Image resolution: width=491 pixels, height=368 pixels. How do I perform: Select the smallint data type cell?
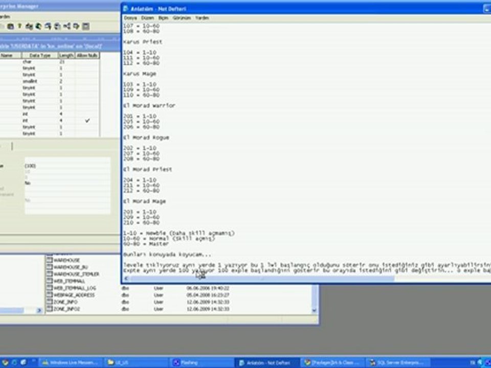pyautogui.click(x=40, y=81)
